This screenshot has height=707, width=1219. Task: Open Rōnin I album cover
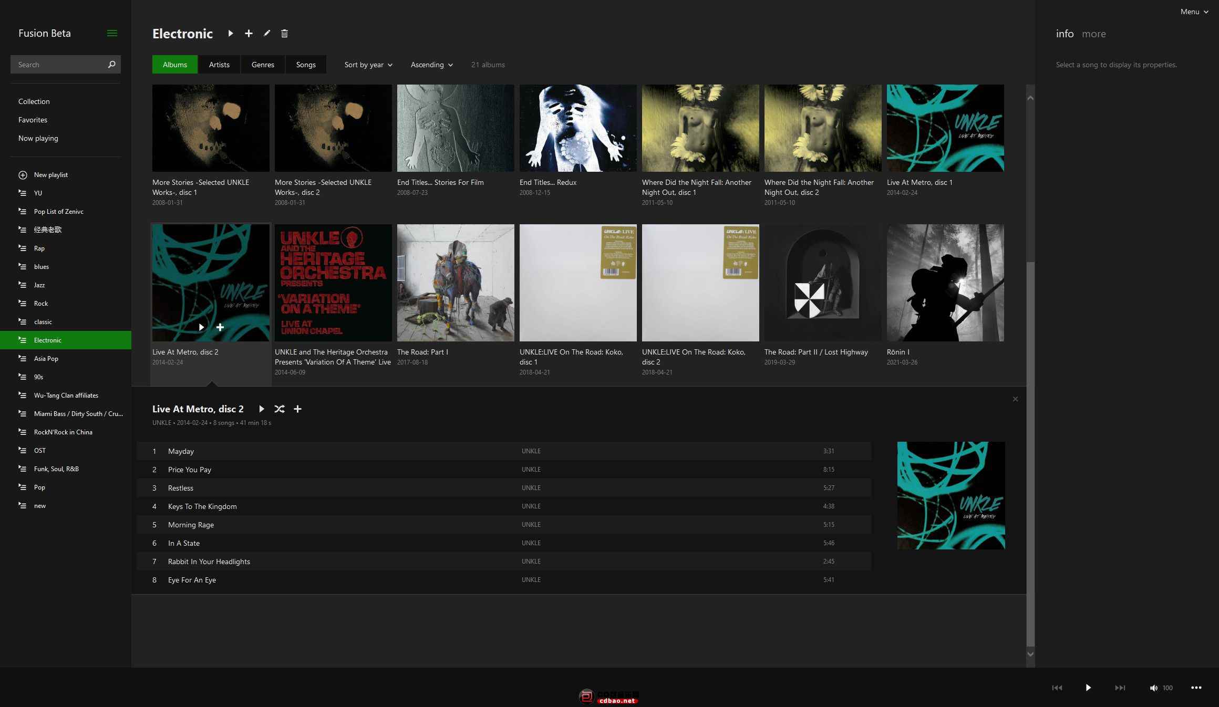(x=945, y=283)
